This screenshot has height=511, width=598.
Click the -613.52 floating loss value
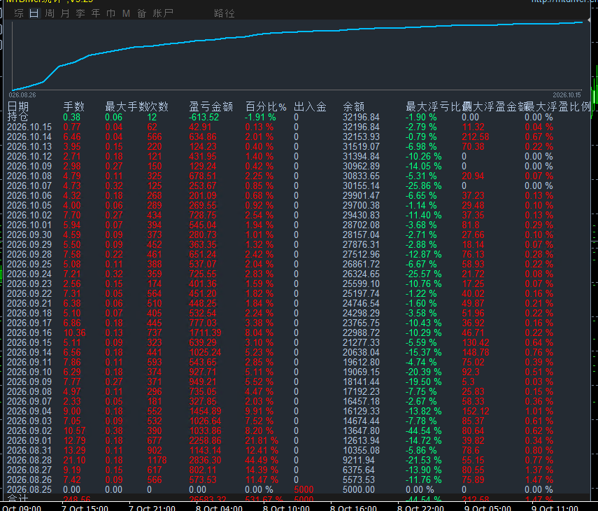(x=204, y=117)
